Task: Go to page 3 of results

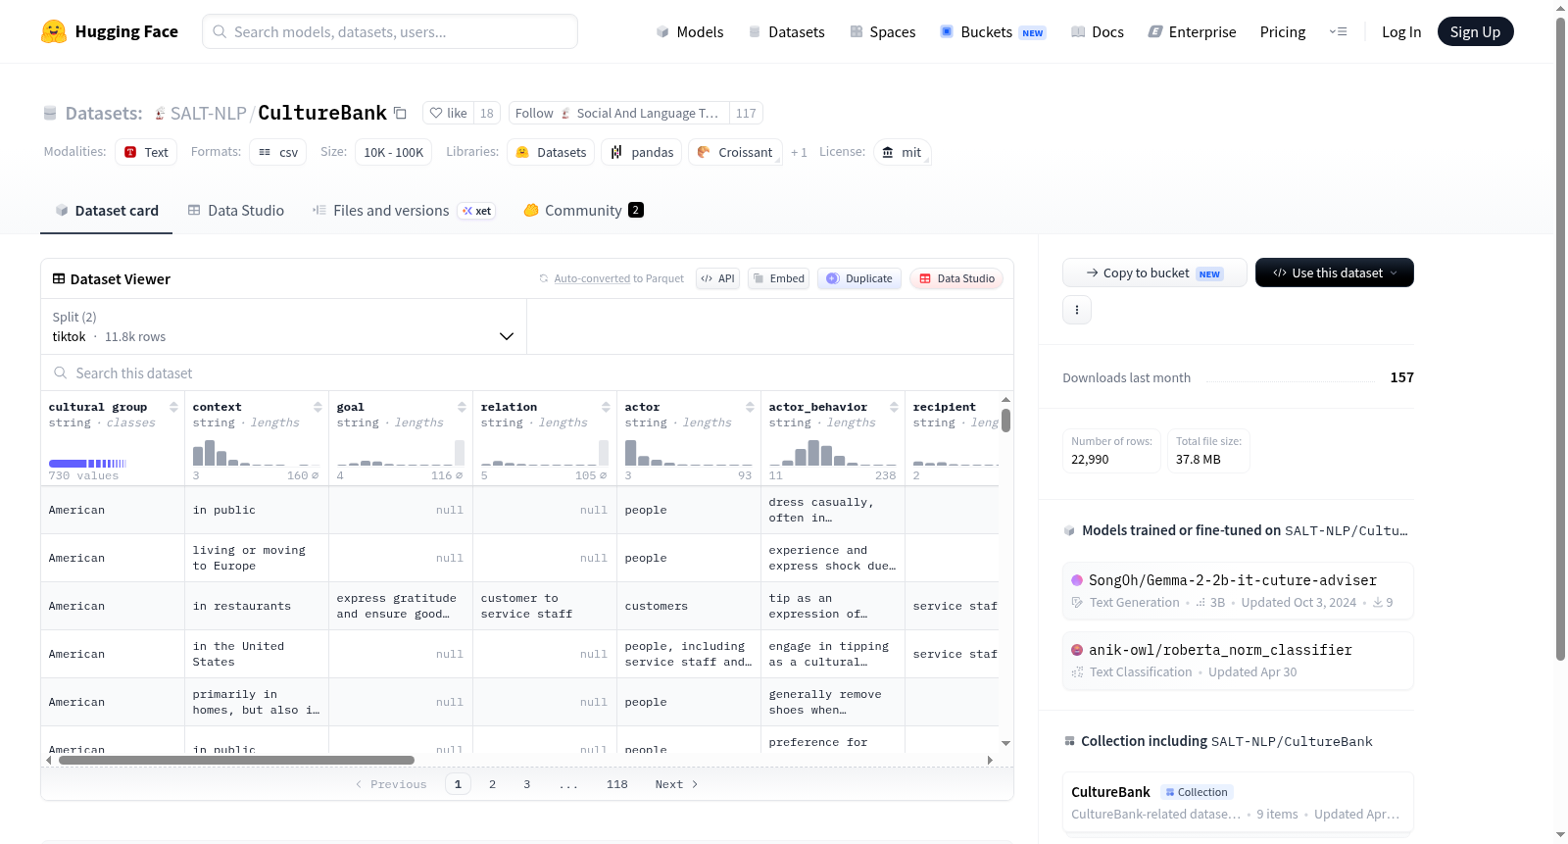Action: pos(527,784)
